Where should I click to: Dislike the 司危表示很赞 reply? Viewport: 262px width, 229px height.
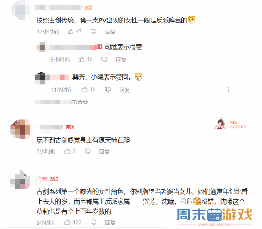coord(104,60)
